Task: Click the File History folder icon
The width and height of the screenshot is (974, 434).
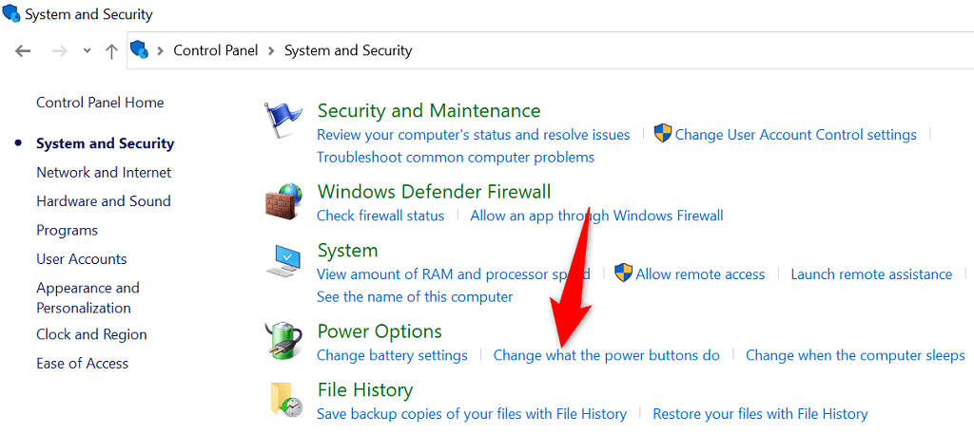Action: 284,400
